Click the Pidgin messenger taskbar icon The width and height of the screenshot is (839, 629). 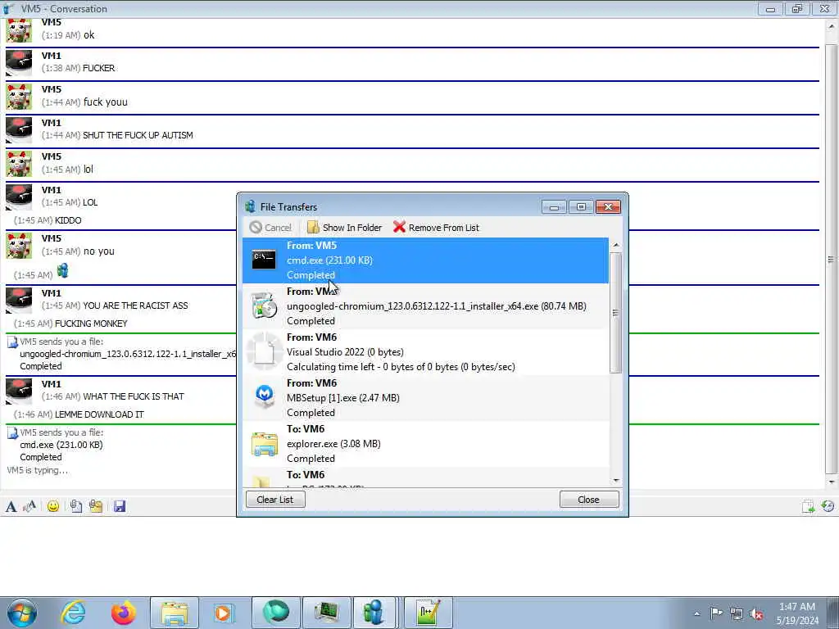click(x=374, y=613)
